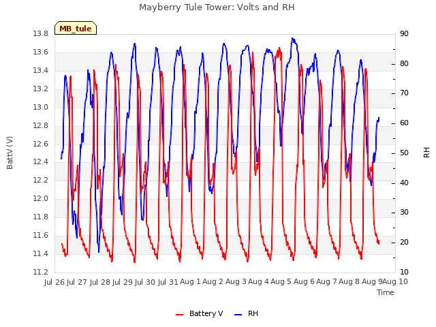The image size is (436, 327).
Task: Click the 13.4 voltage tick label
Action: pos(41,71)
